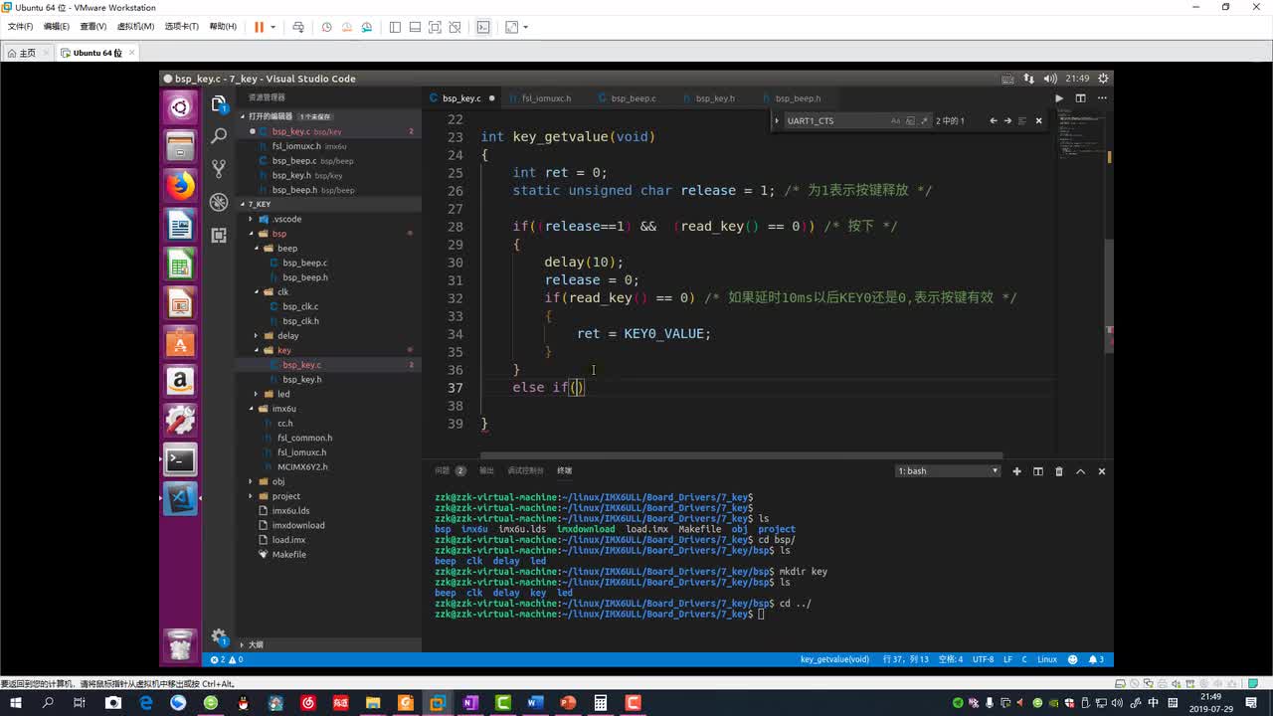Go to previous find match
The width and height of the screenshot is (1273, 716).
pos(993,120)
